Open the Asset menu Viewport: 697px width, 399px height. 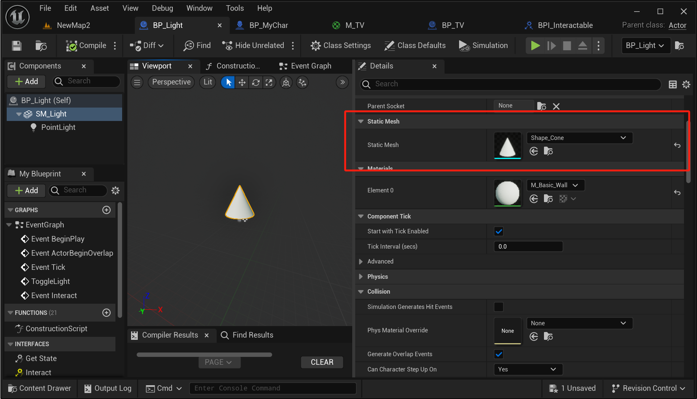coord(99,8)
